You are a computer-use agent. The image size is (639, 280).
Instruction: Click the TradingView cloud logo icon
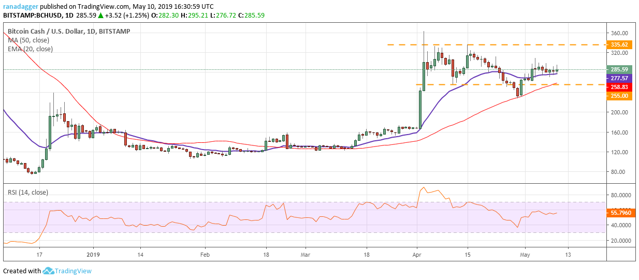tap(49, 271)
